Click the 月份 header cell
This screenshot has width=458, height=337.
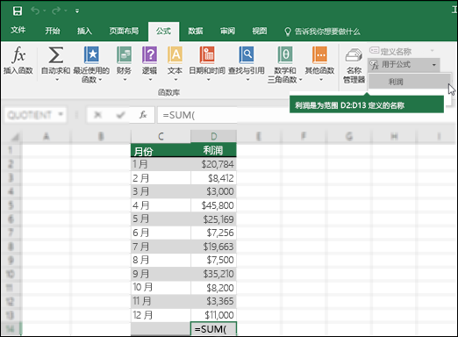[x=161, y=151]
